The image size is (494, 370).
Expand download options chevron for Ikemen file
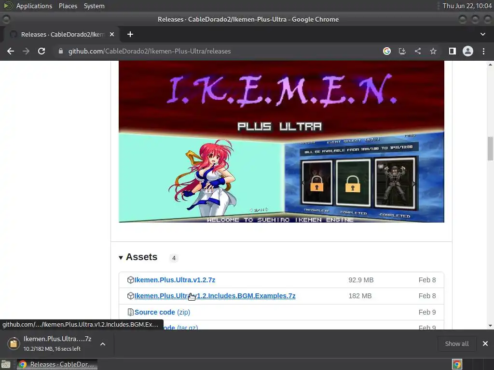103,344
